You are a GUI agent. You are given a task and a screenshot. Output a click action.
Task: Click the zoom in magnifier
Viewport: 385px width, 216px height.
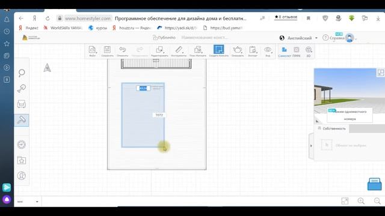tap(361, 201)
